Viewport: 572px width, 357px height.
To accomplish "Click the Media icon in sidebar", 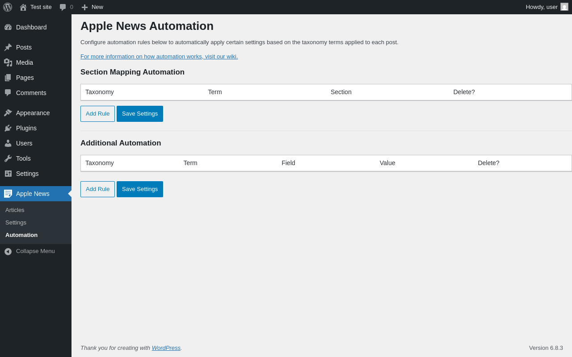I will point(8,62).
